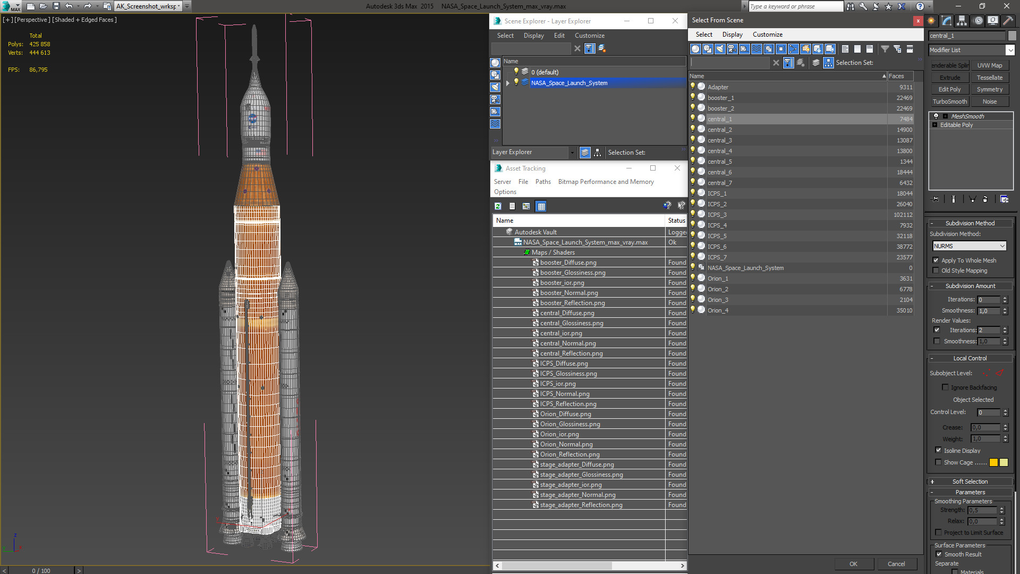Click Symmetry modifier button
Viewport: 1020px width, 574px height.
[x=990, y=89]
